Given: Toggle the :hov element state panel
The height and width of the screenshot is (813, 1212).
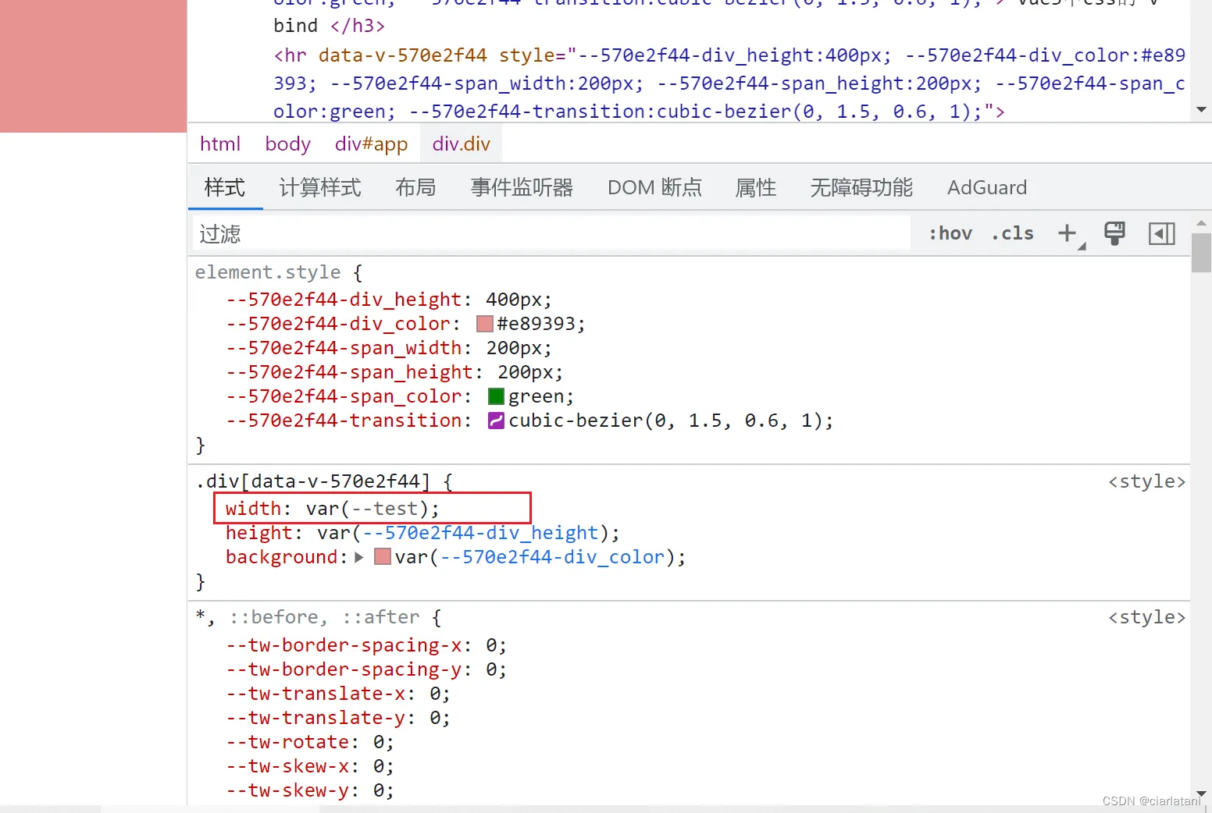Looking at the screenshot, I should tap(950, 233).
